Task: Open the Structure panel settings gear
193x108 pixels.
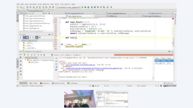Action: pyautogui.click(x=49, y=34)
